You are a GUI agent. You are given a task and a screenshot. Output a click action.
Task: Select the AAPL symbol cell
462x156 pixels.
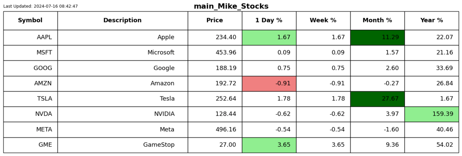click(30, 37)
